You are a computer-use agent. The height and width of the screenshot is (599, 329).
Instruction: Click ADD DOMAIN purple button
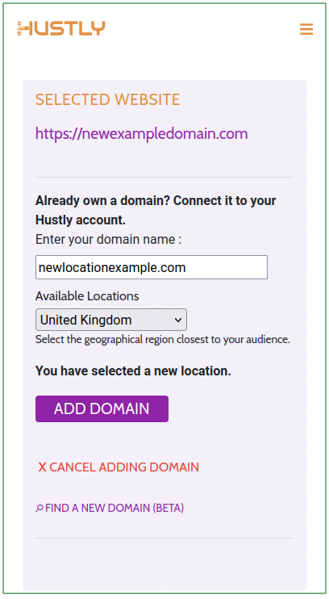point(102,408)
